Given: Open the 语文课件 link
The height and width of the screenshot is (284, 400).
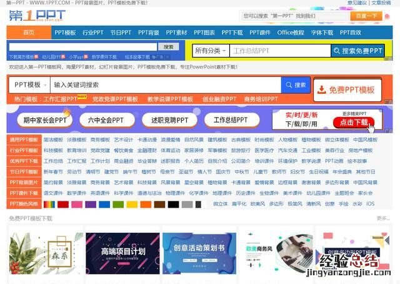Looking at the screenshot, I should coord(53,193).
